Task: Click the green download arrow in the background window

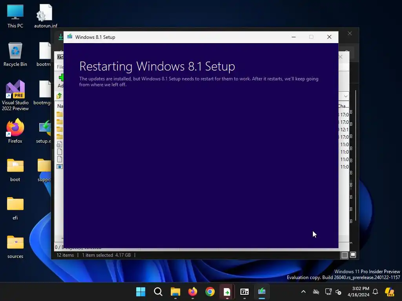Action: (x=60, y=37)
